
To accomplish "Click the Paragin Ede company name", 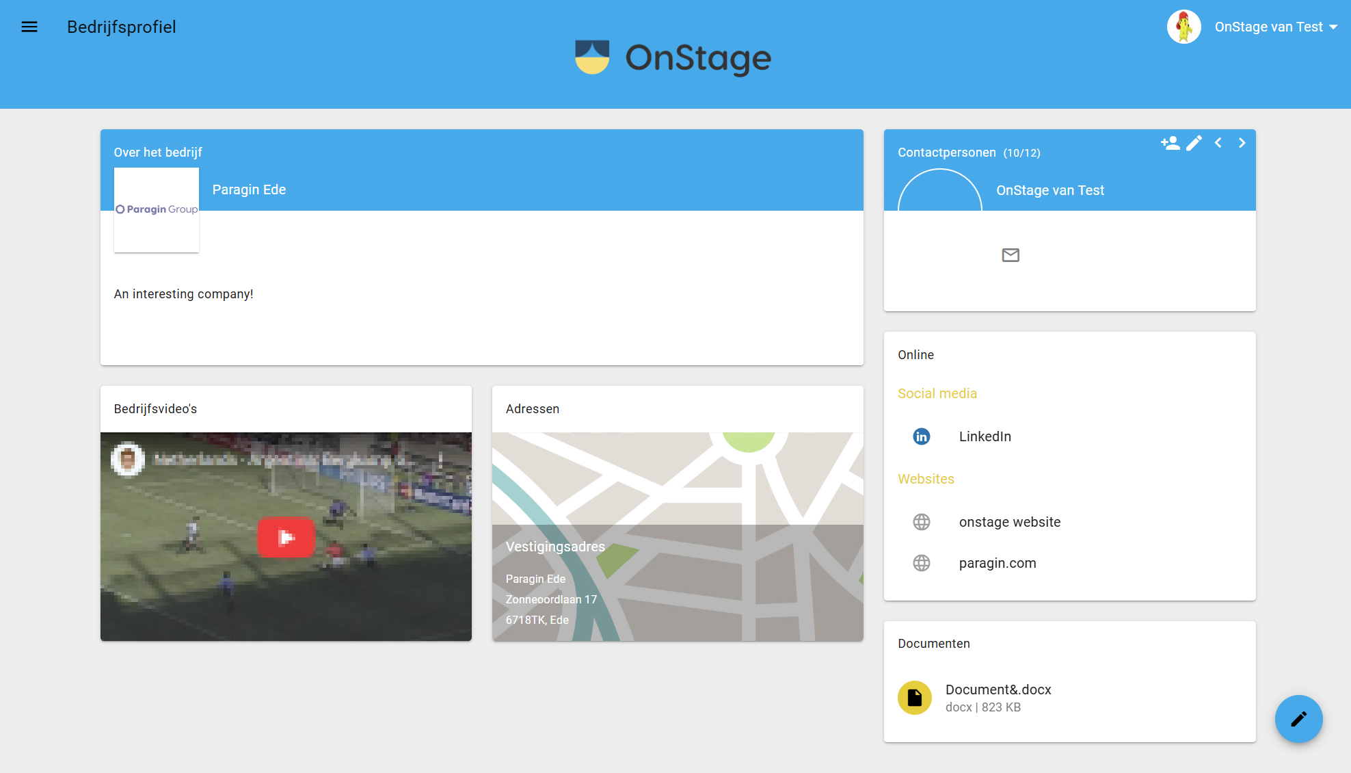I will point(249,189).
